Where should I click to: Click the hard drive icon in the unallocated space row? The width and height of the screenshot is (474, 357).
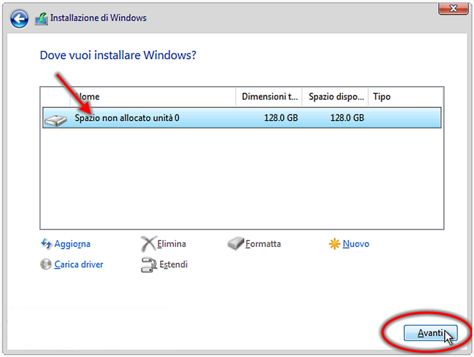pyautogui.click(x=55, y=120)
